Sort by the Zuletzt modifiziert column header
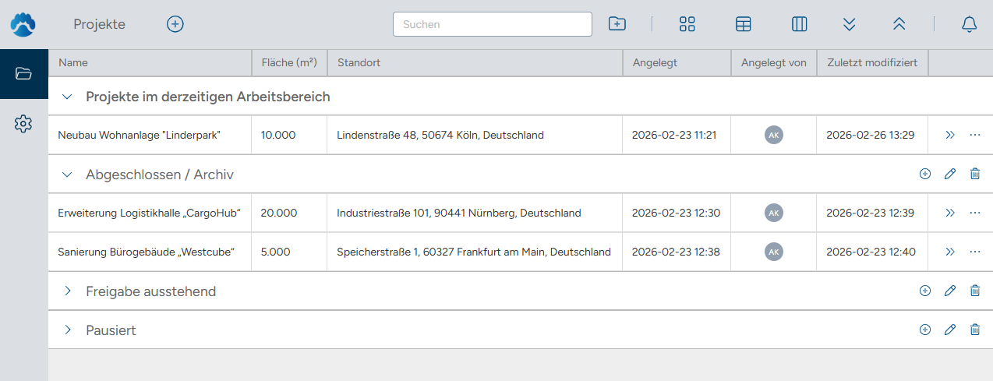Image resolution: width=993 pixels, height=381 pixels. (x=871, y=62)
